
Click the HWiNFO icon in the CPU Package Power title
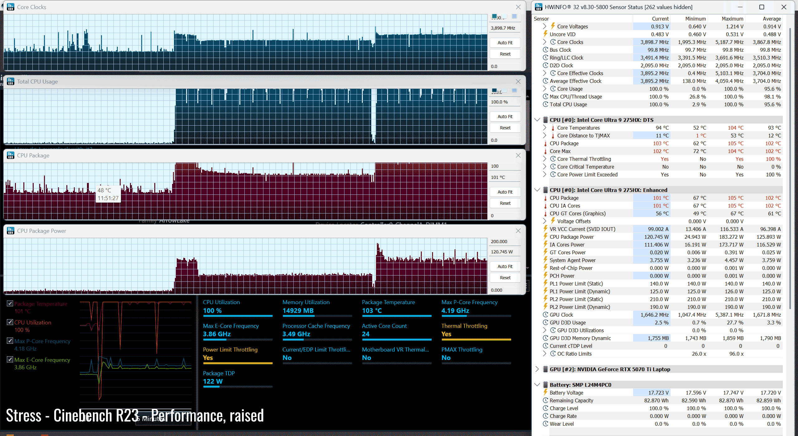coord(10,231)
